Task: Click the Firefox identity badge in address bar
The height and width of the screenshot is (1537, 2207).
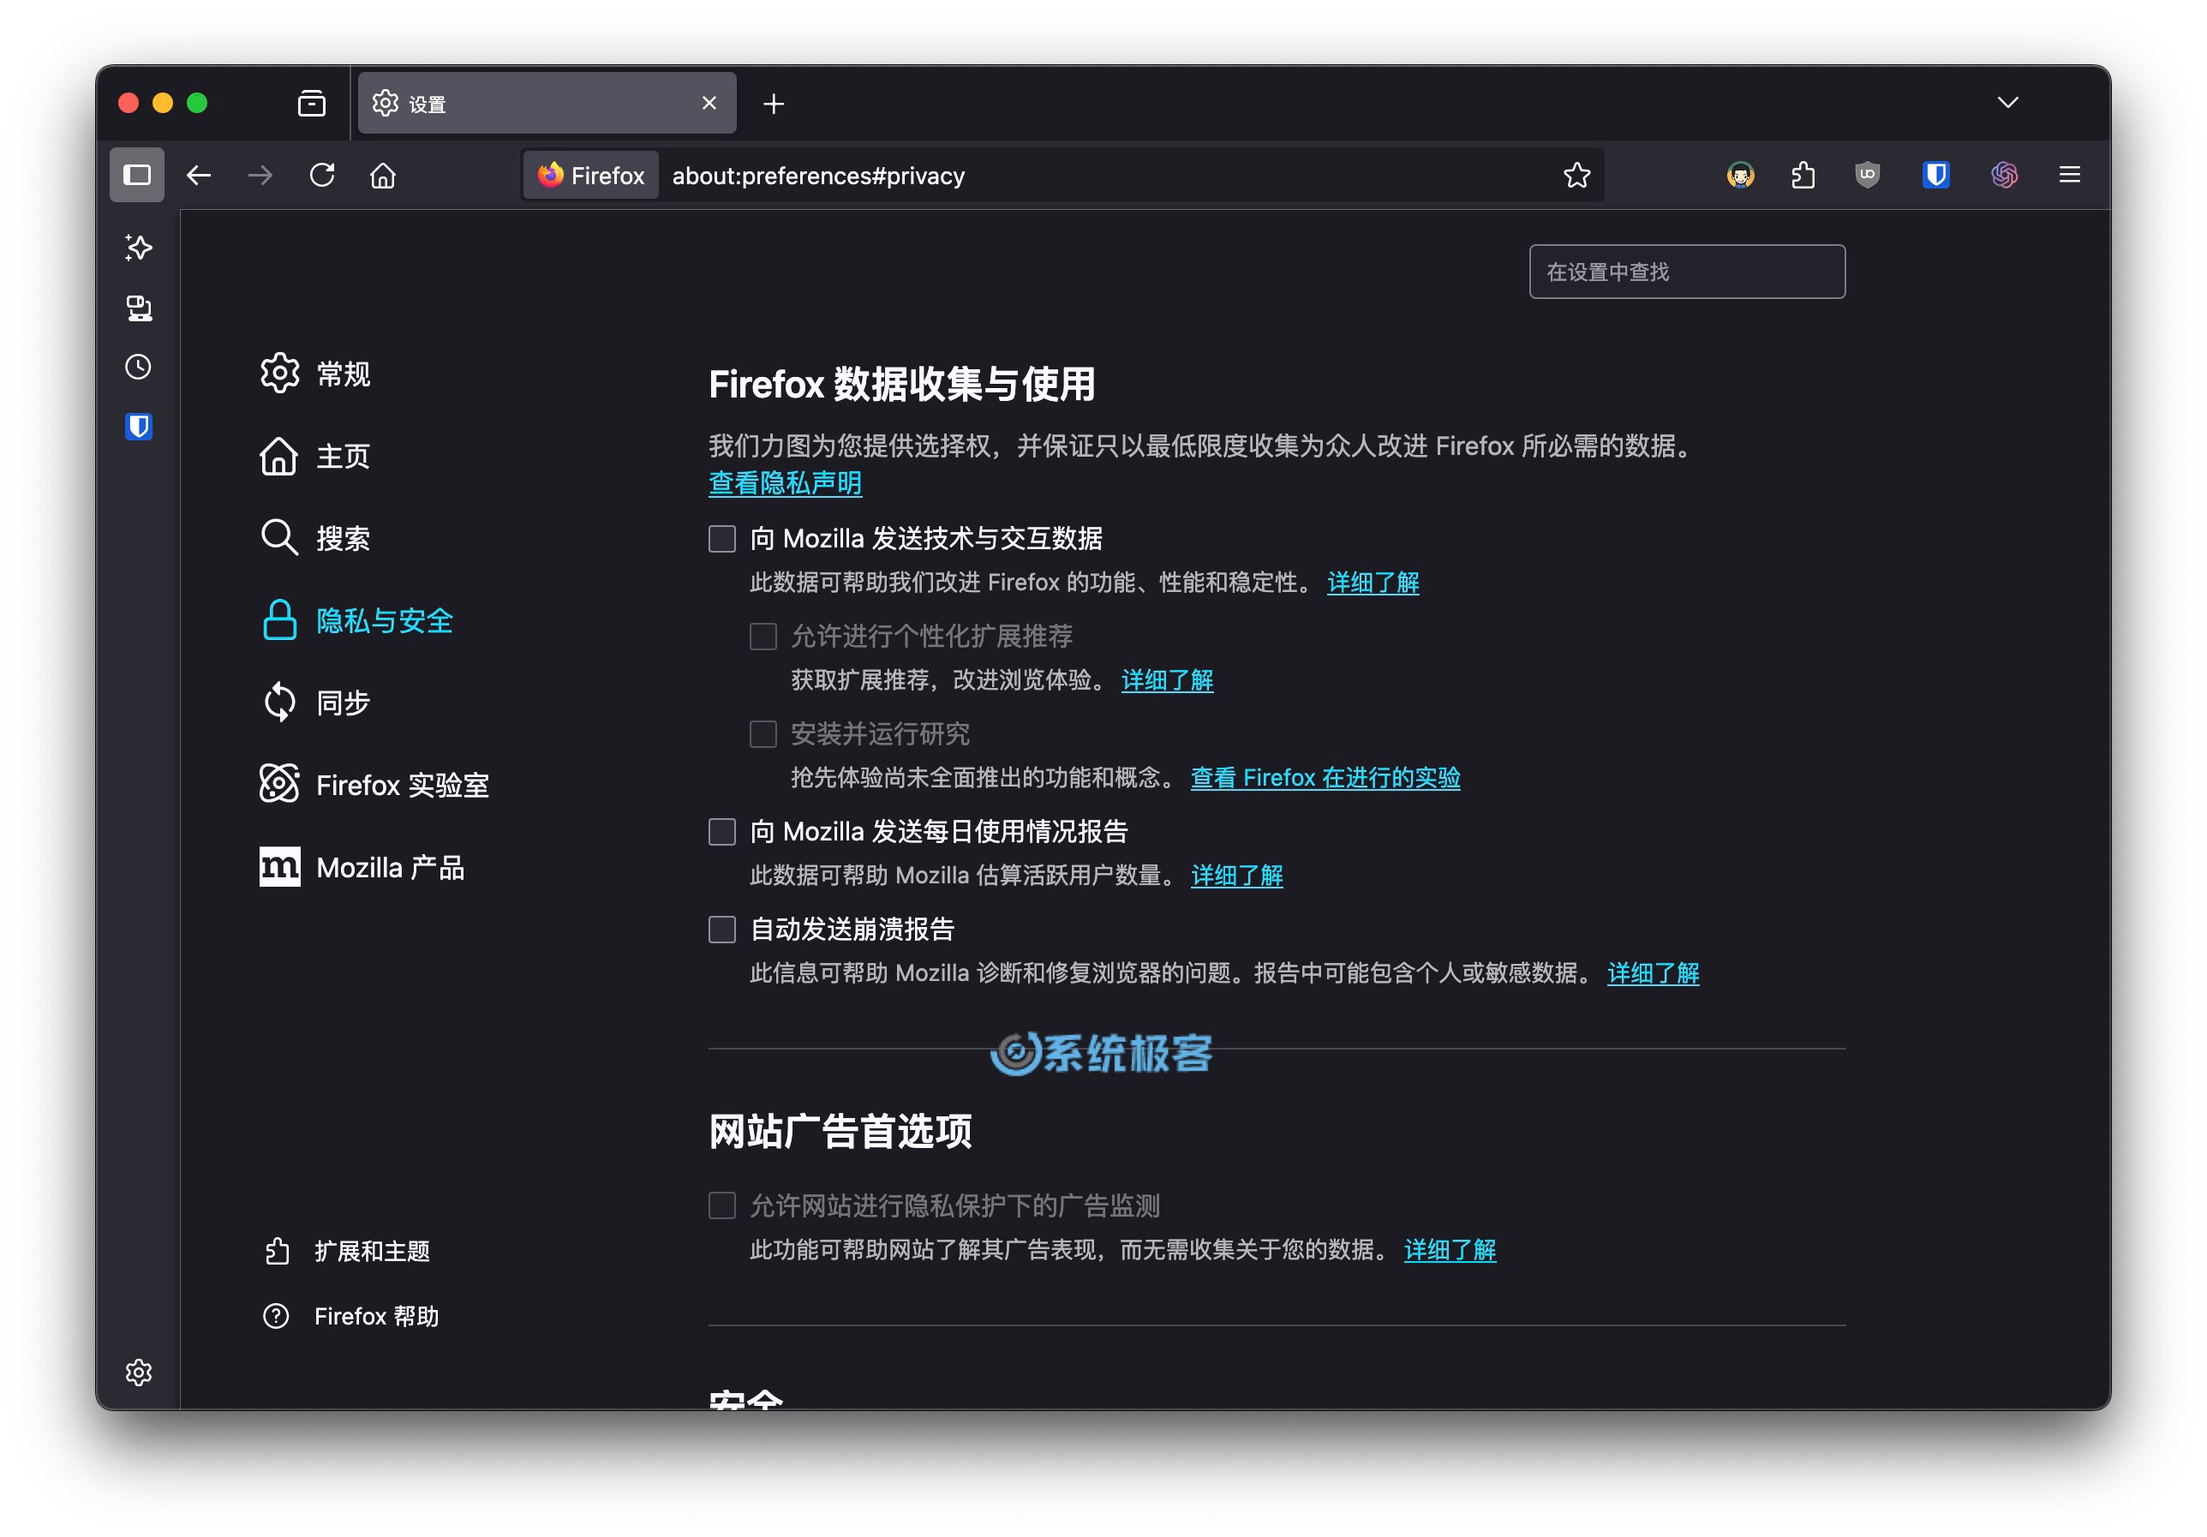Action: (591, 175)
